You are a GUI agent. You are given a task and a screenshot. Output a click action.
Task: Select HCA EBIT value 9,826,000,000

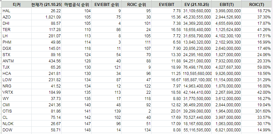coord(227,74)
